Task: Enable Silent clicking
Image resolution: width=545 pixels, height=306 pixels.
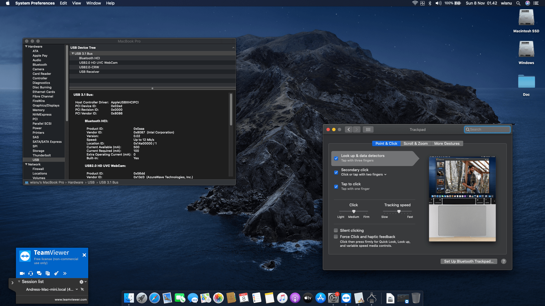Action: click(x=336, y=230)
